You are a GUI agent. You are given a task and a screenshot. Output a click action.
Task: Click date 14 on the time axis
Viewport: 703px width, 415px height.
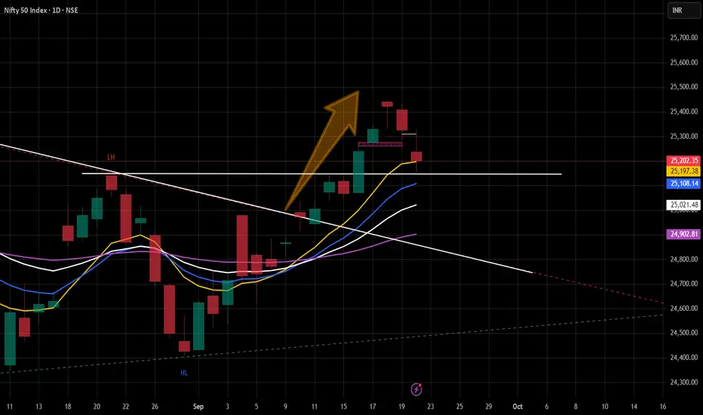click(x=634, y=407)
